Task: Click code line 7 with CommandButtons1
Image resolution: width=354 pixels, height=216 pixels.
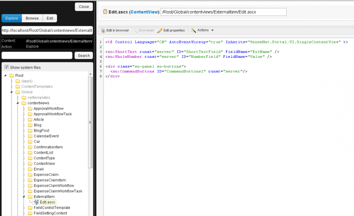Action: pos(179,71)
